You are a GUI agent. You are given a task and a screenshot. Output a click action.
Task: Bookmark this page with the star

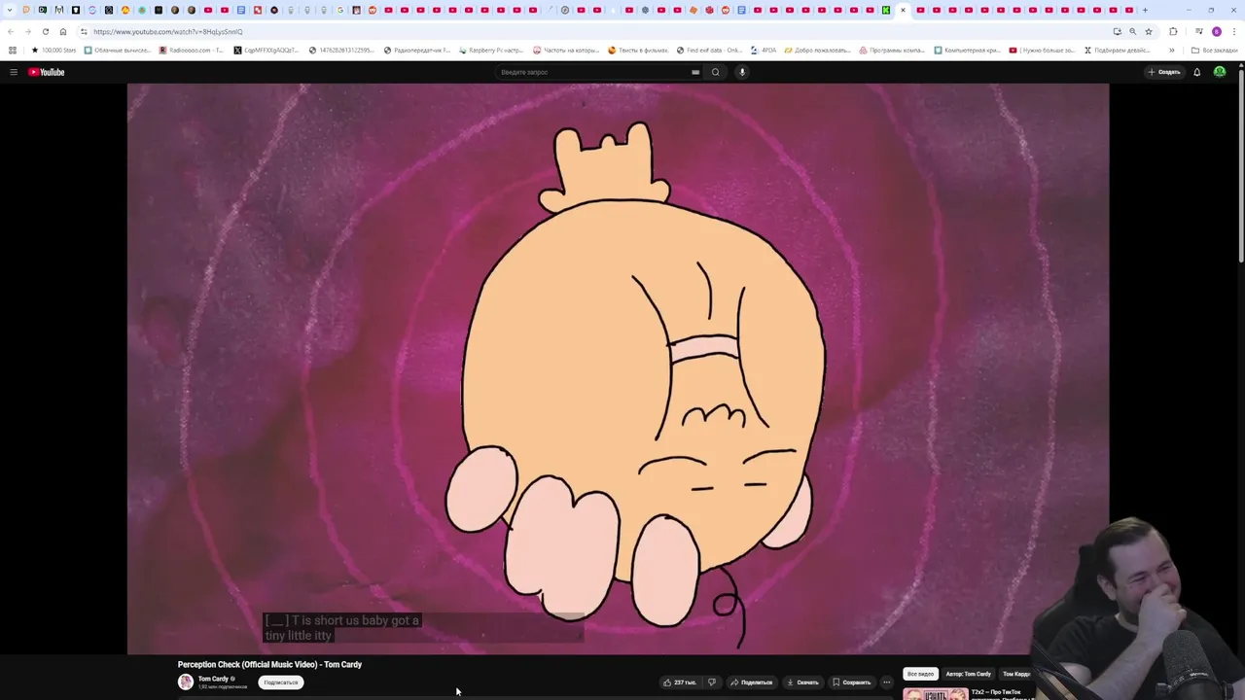pos(1149,31)
